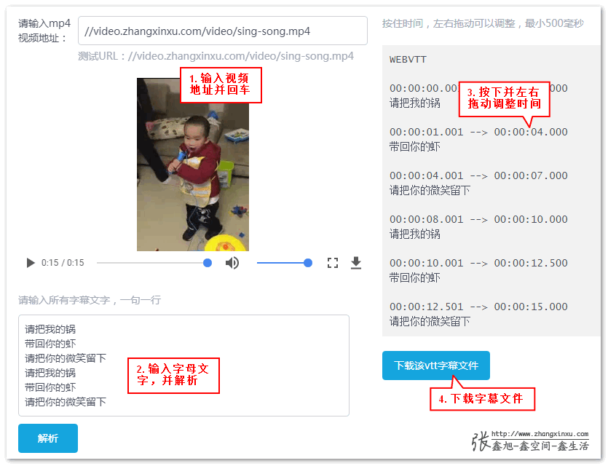Download the video with the download arrow icon

coord(355,264)
